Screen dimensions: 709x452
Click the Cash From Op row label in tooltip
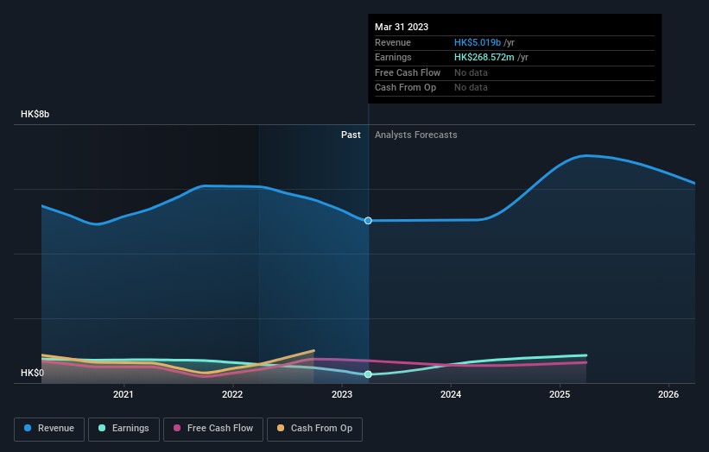pyautogui.click(x=406, y=88)
